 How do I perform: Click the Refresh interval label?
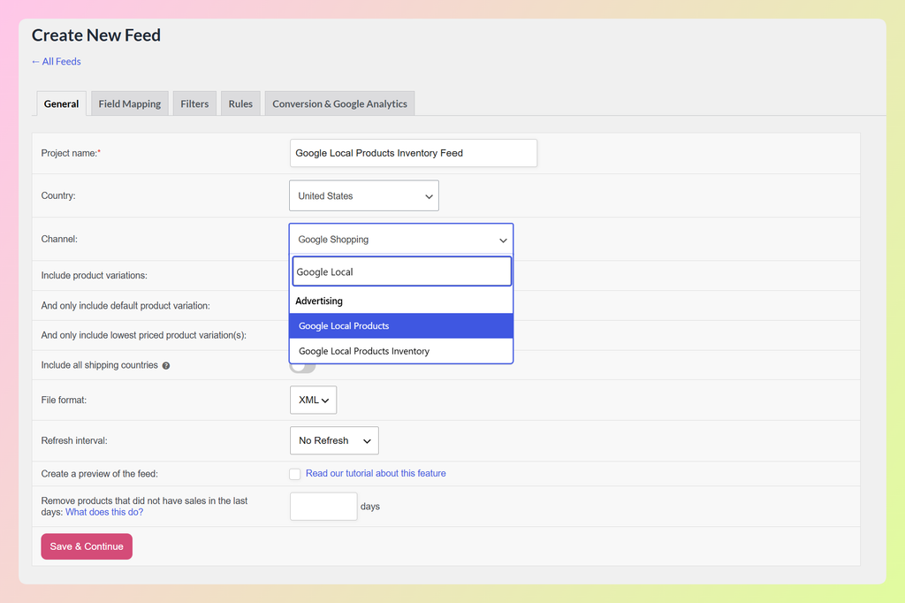74,440
